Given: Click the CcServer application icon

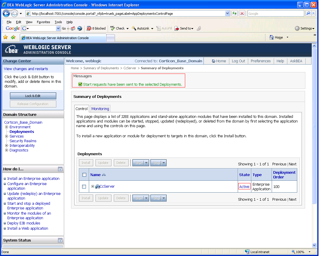Looking at the screenshot, I should (98, 186).
